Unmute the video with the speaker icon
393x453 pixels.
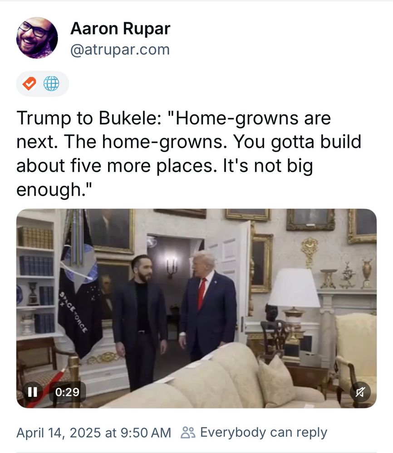(x=360, y=392)
